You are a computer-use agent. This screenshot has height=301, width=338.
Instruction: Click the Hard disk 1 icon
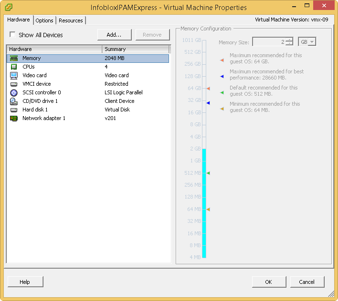tap(14, 110)
